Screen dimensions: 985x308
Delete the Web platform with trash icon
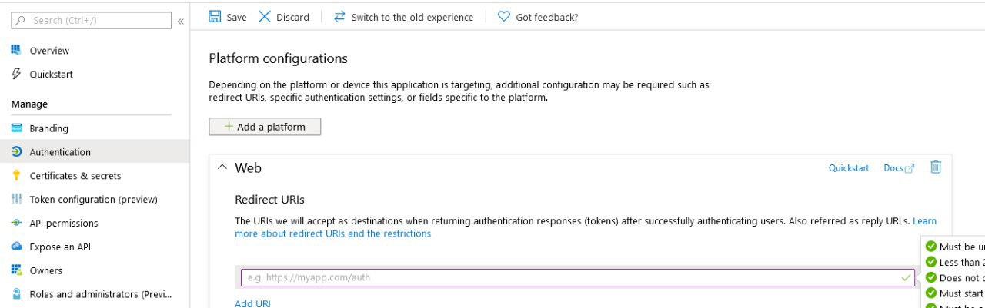tap(936, 167)
